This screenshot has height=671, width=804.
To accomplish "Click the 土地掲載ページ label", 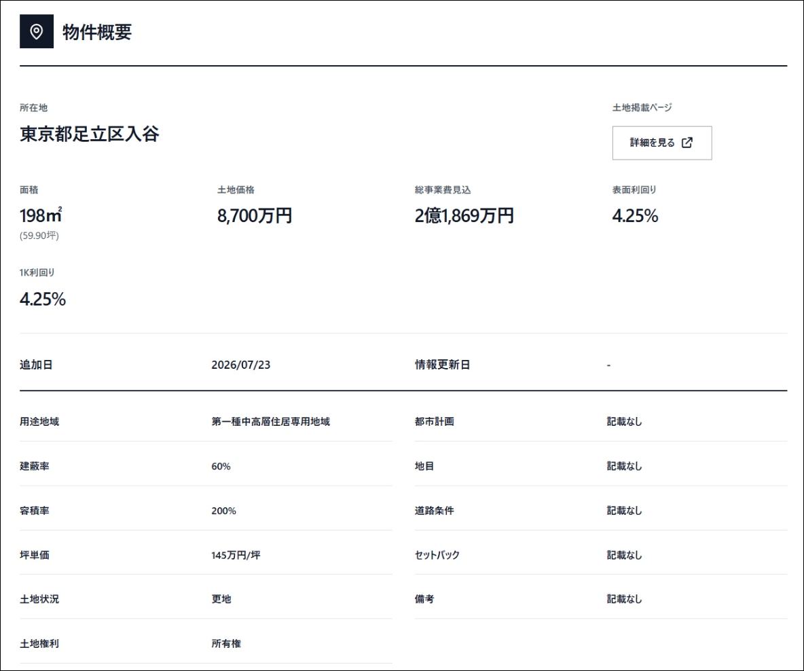I will pyautogui.click(x=642, y=108).
